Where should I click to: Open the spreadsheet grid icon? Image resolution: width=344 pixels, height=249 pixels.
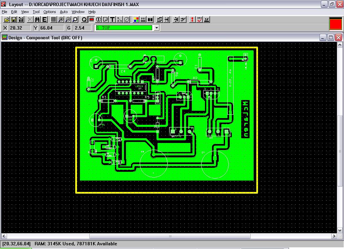[53, 20]
